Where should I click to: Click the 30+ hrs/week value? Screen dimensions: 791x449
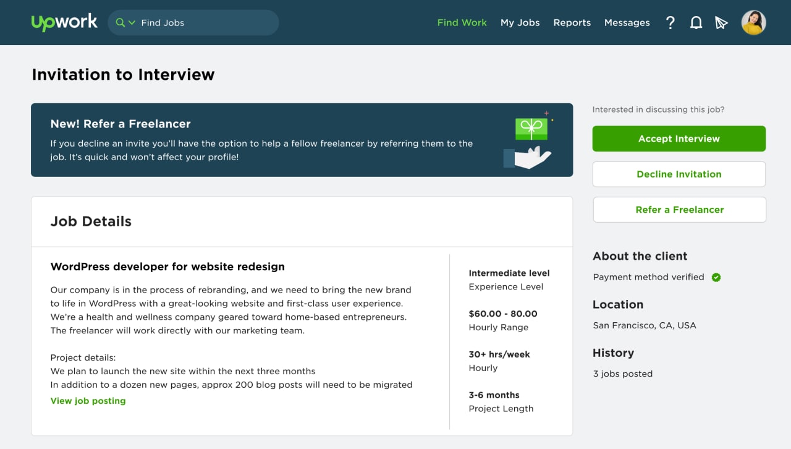pos(499,354)
